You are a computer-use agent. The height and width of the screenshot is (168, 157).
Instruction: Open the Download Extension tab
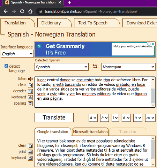point(140,23)
